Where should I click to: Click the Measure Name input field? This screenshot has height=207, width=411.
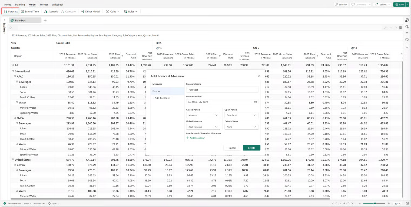coord(222,89)
